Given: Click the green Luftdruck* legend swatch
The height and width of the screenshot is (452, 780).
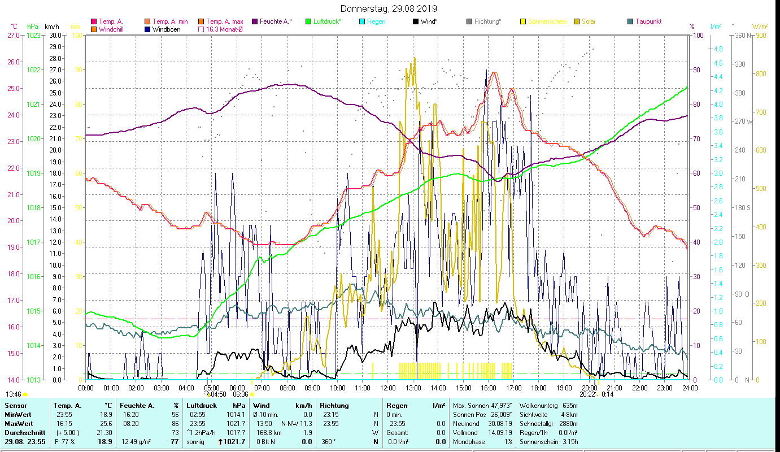Looking at the screenshot, I should pos(308,22).
